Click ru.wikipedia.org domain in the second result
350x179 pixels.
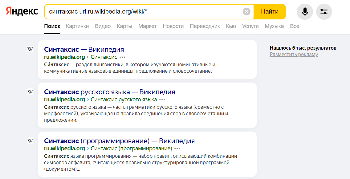tap(64, 100)
